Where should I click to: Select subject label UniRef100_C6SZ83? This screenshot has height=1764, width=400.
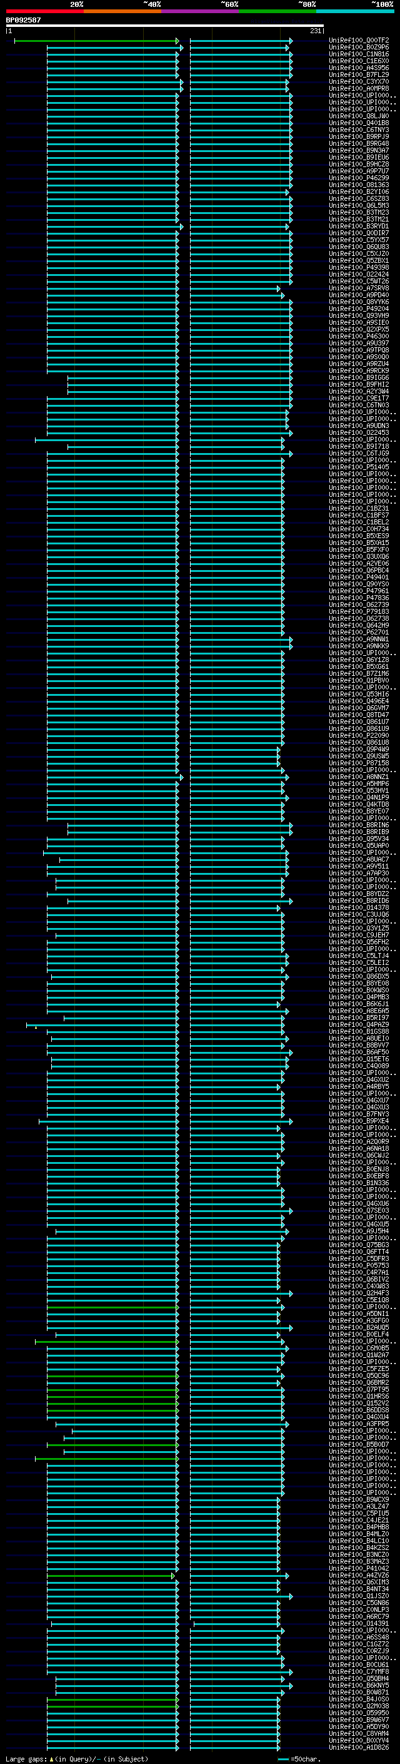pos(359,198)
